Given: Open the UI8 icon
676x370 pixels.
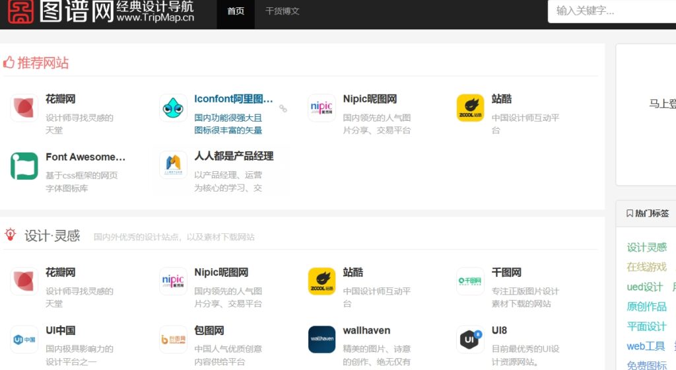Looking at the screenshot, I should tap(470, 340).
